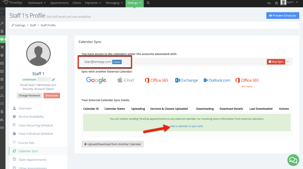
Task: Open the Appointments menu item
Action: coord(59,3)
